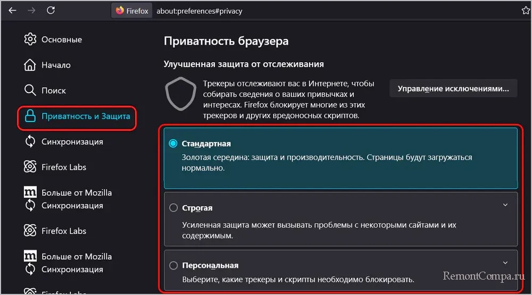Click the Firefox logo identity icon
Screen dimensions: 532x295
(120, 11)
